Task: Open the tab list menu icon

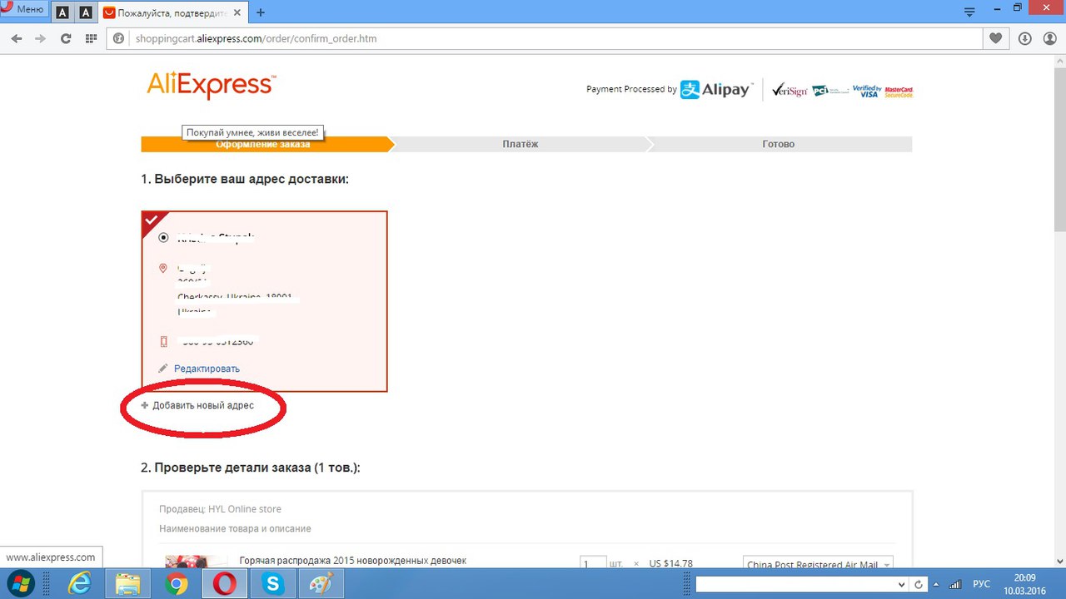Action: (969, 12)
